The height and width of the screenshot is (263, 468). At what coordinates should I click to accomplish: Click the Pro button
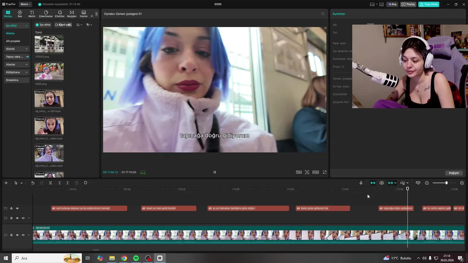point(393,4)
